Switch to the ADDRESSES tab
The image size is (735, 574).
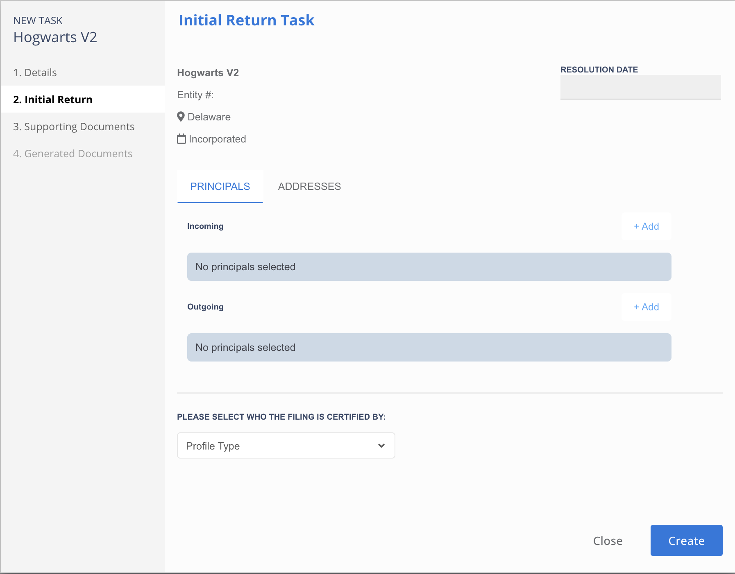(x=309, y=186)
